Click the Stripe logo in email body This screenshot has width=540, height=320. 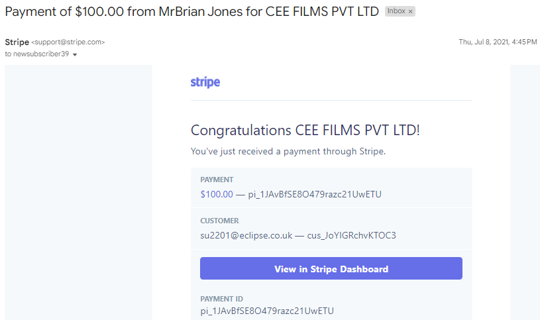[205, 82]
